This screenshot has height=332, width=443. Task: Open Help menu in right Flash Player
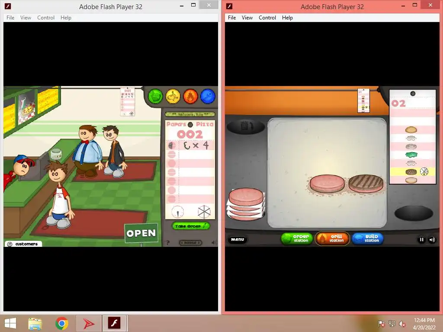click(287, 17)
